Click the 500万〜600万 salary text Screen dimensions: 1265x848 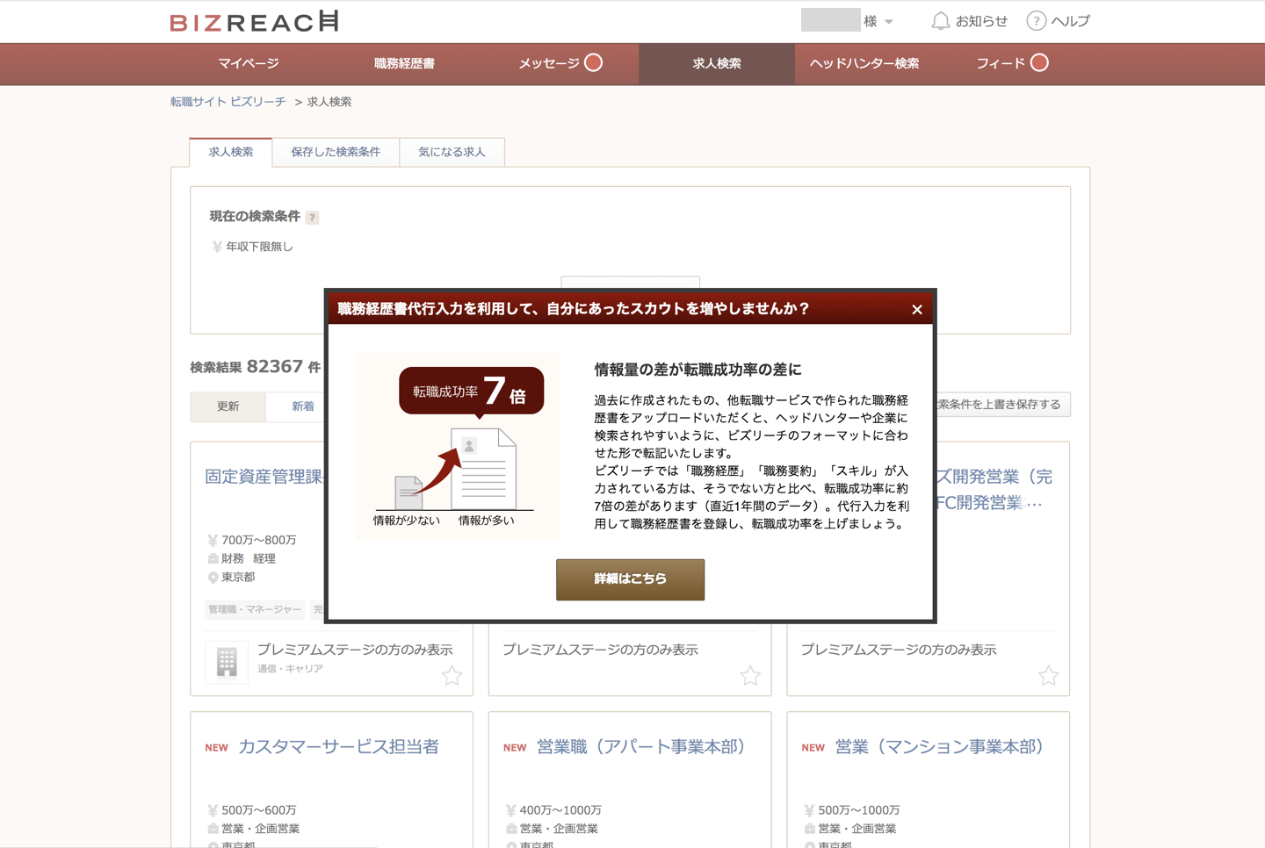click(x=259, y=810)
